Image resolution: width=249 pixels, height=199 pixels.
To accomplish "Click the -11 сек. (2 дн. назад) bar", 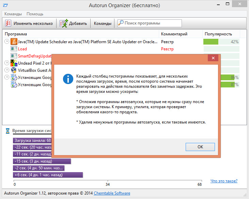I will pyautogui.click(x=32, y=154).
